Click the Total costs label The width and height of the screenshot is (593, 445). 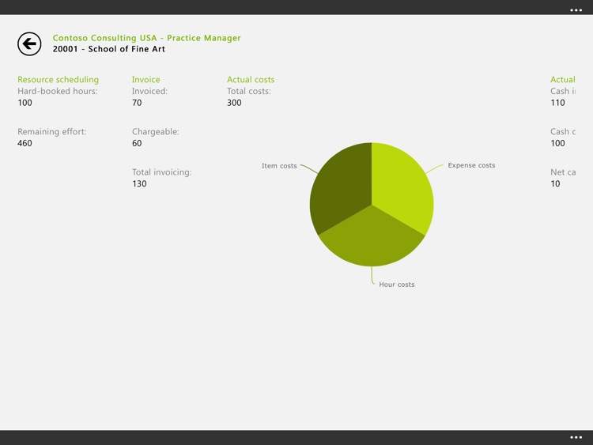point(249,91)
